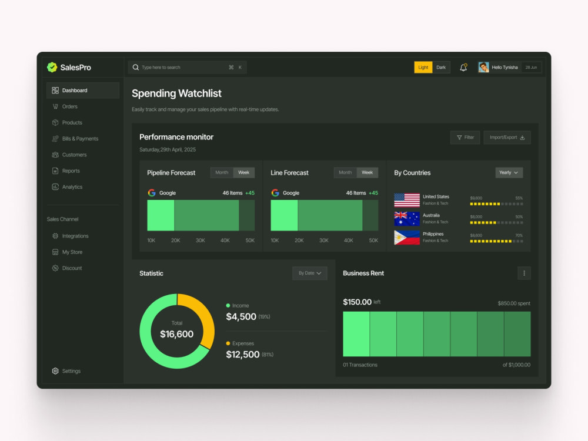Click the SalesPro logo badge icon

(x=52, y=67)
